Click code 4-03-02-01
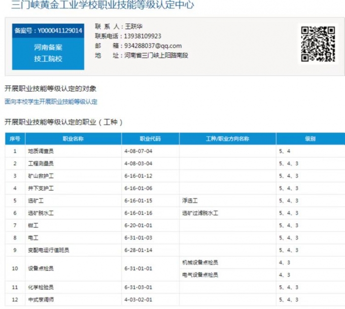This screenshot has height=309, width=345. 138,299
